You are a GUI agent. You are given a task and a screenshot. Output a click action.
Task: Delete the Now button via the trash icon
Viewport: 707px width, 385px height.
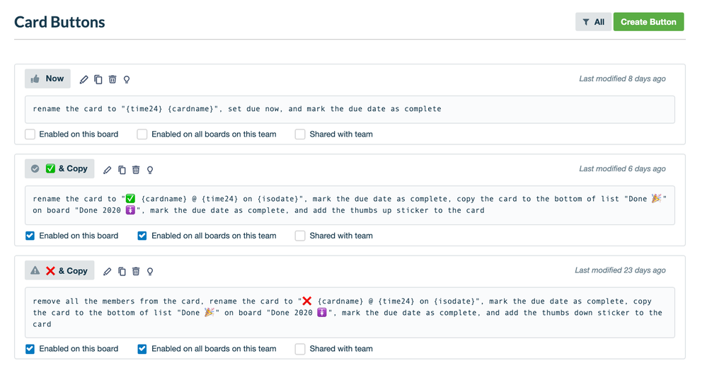113,79
